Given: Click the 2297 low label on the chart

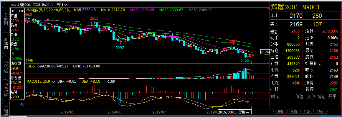Looking at the screenshot, I should 120,48.
